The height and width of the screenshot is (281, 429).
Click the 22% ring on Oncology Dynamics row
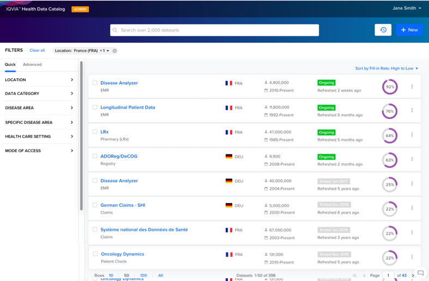pos(390,258)
